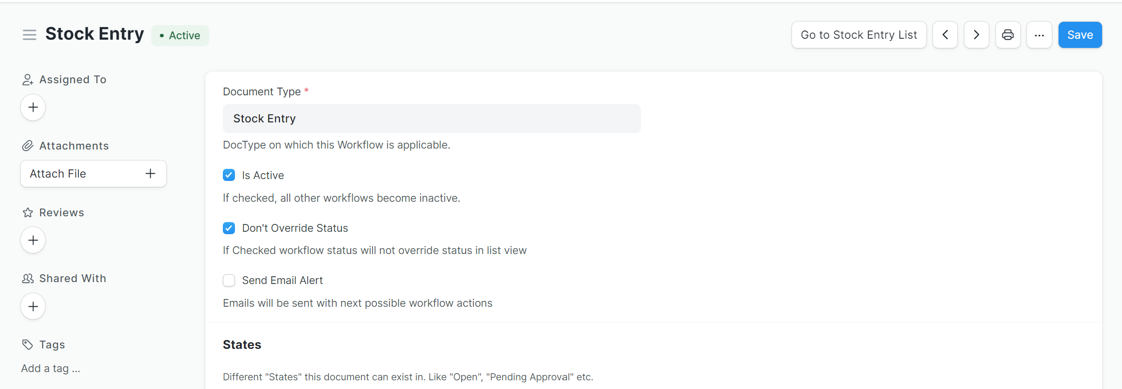The width and height of the screenshot is (1122, 389).
Task: Navigate to next document with right chevron
Action: point(976,34)
